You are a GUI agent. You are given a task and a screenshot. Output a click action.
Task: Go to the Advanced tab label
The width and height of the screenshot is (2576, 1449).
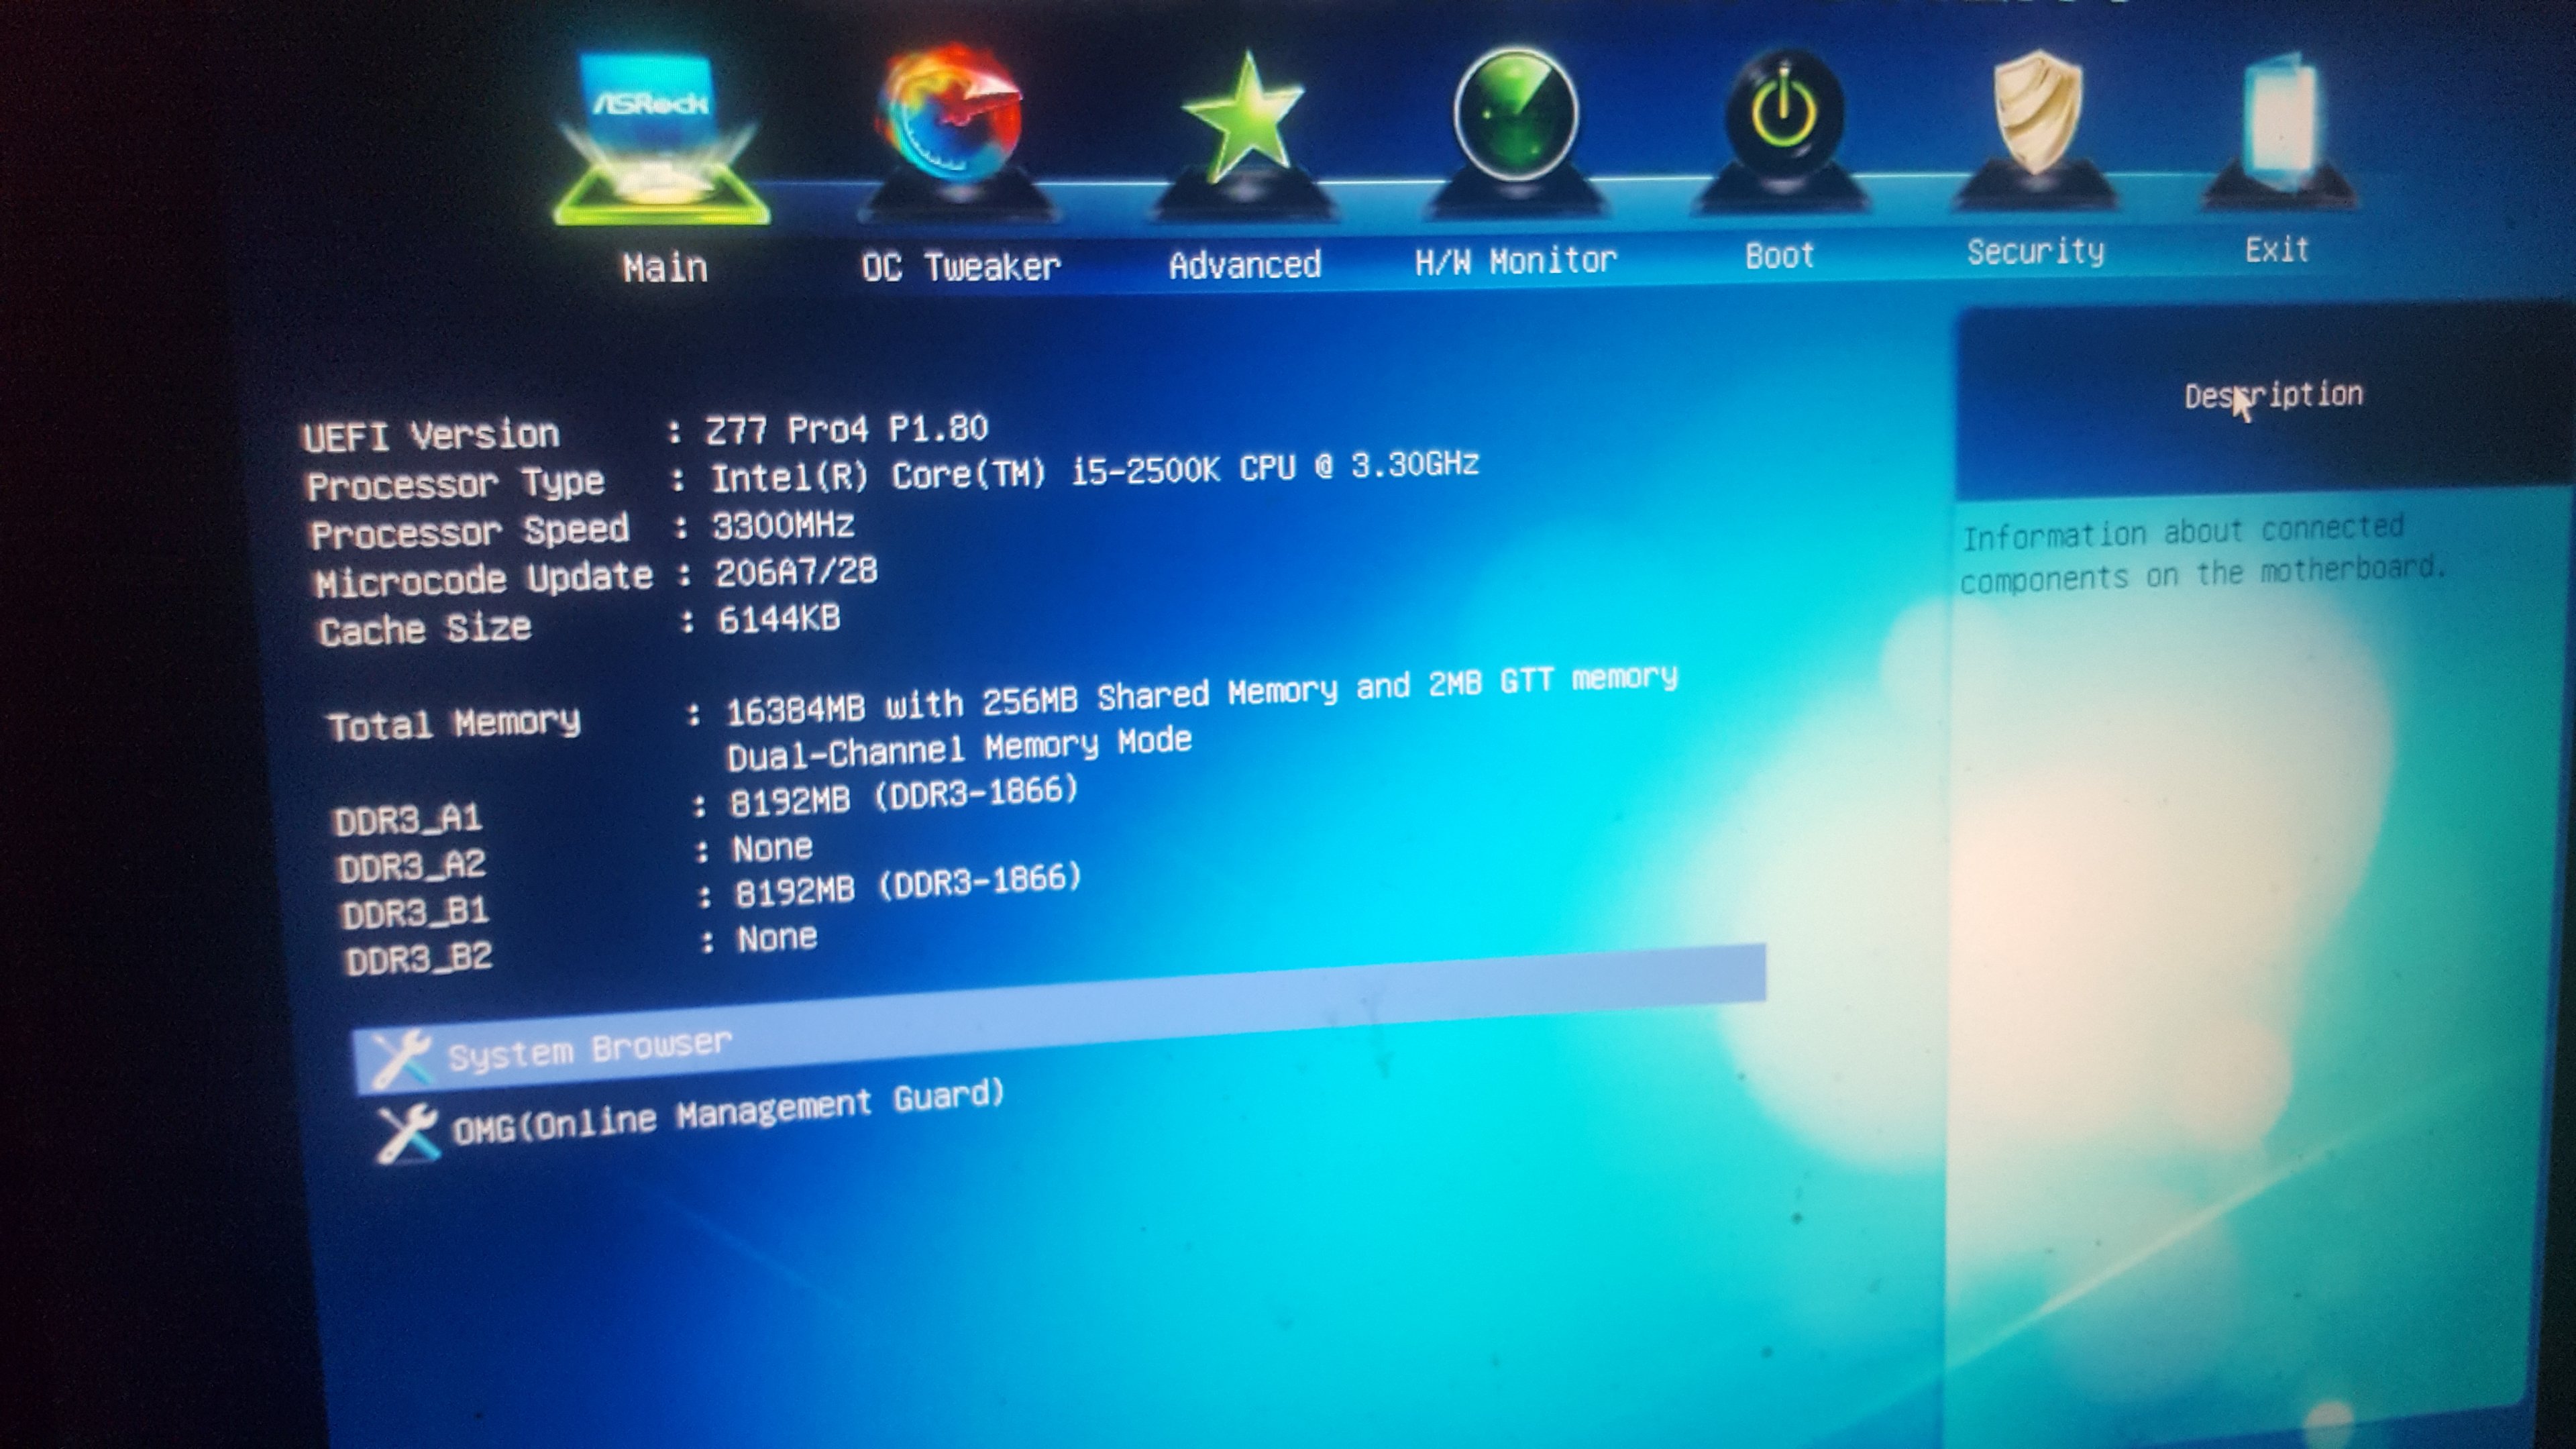[1245, 264]
